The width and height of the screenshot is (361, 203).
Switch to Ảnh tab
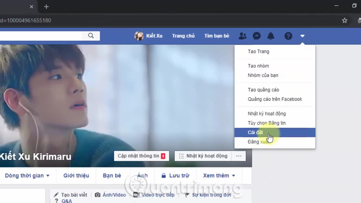142,176
